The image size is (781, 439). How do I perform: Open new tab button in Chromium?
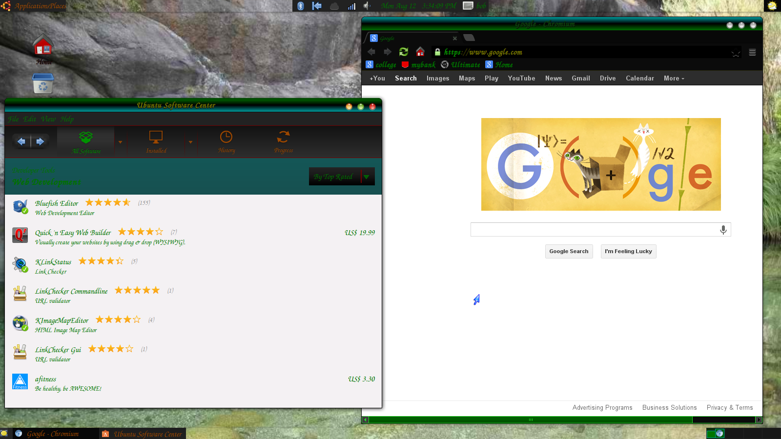tap(469, 38)
